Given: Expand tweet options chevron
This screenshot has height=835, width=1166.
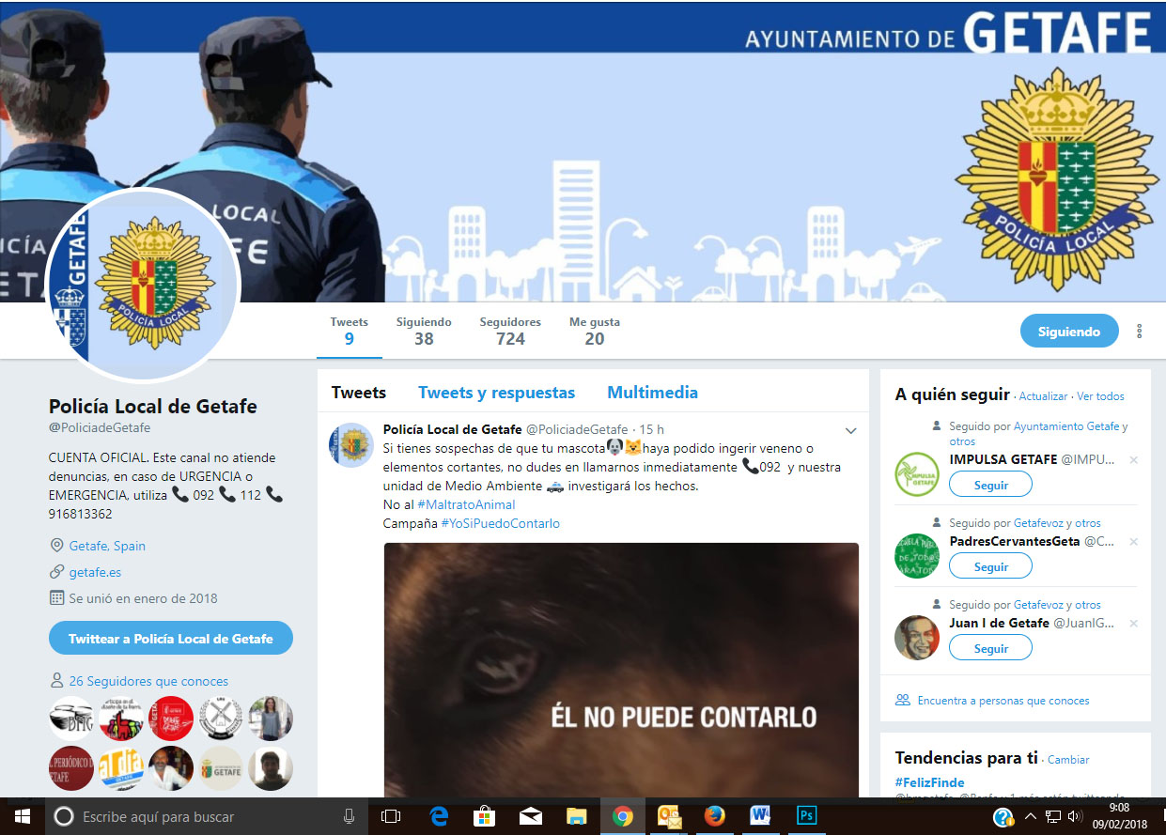Looking at the screenshot, I should point(851,430).
